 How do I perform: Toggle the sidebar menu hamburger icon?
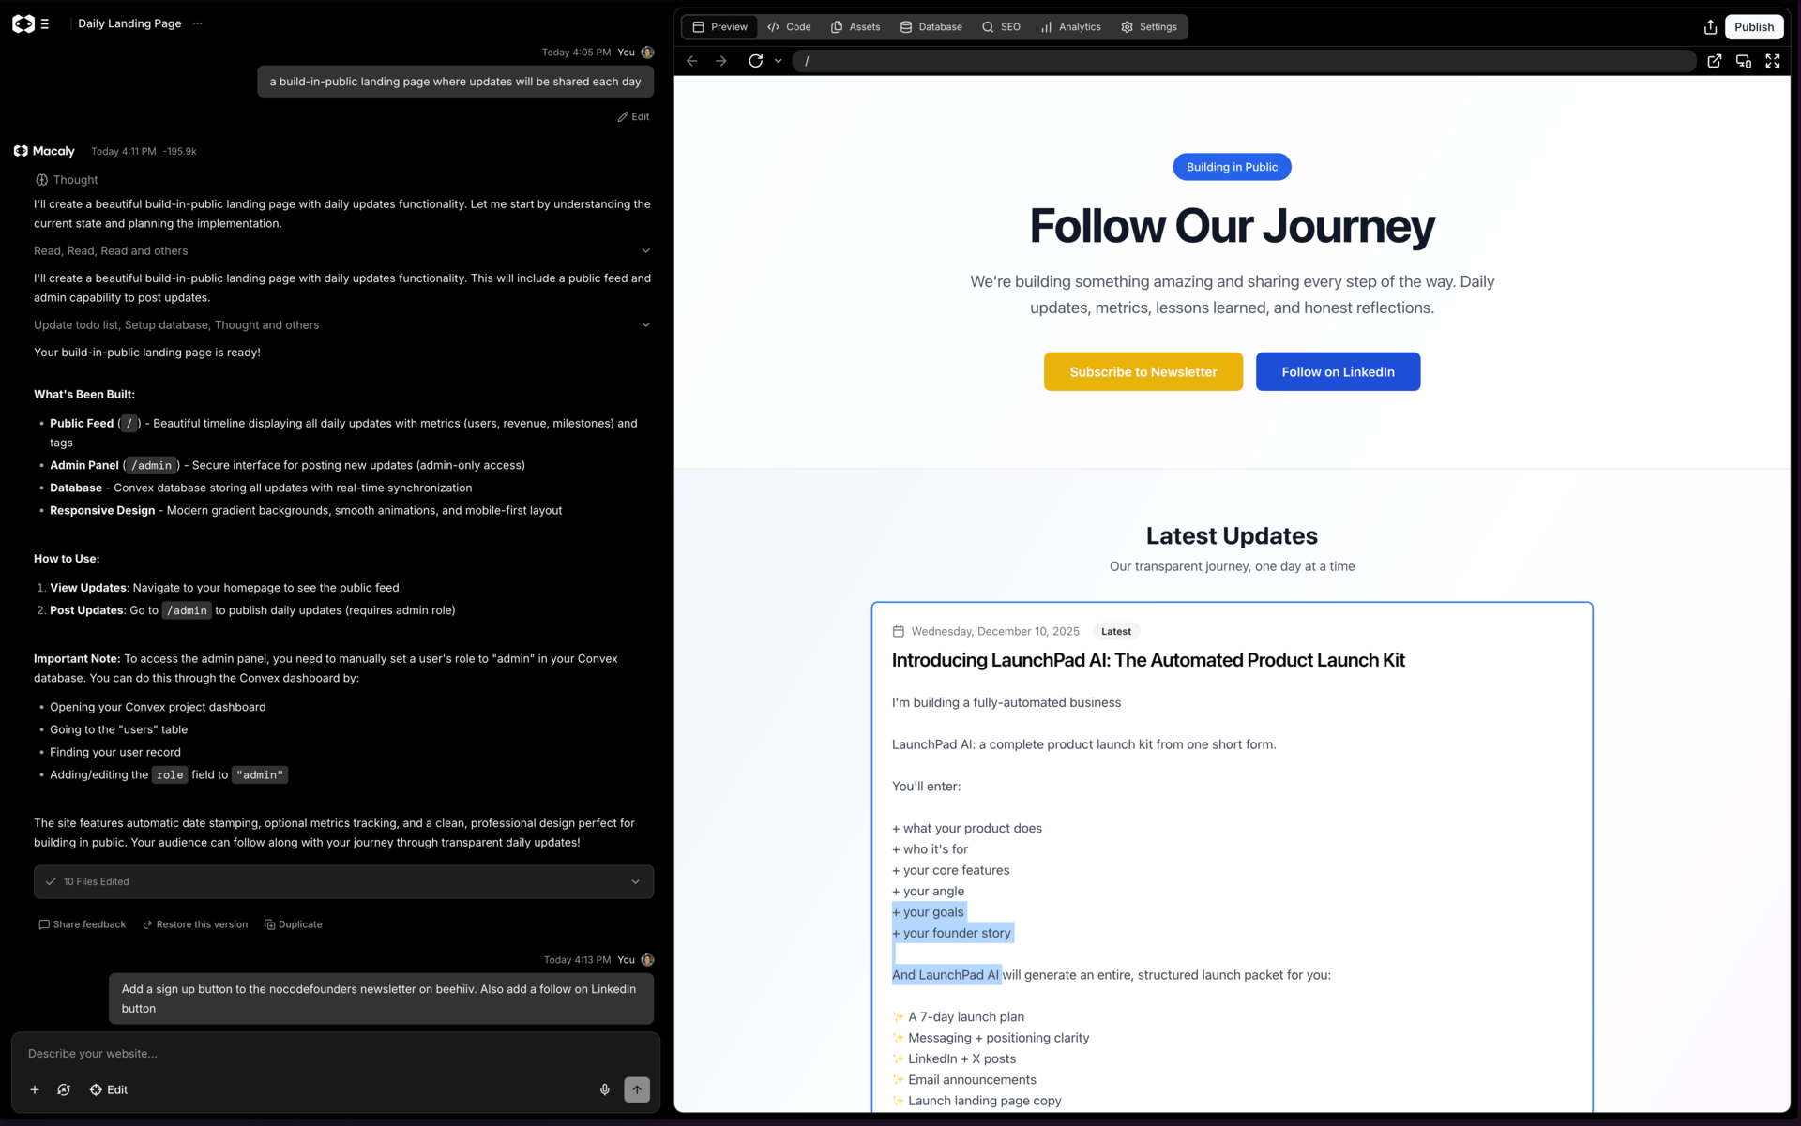click(x=44, y=24)
